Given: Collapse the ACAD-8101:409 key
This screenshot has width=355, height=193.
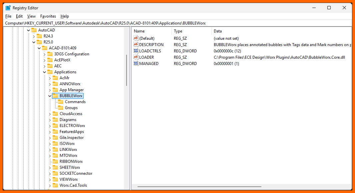Looking at the screenshot, I should tap(39, 48).
